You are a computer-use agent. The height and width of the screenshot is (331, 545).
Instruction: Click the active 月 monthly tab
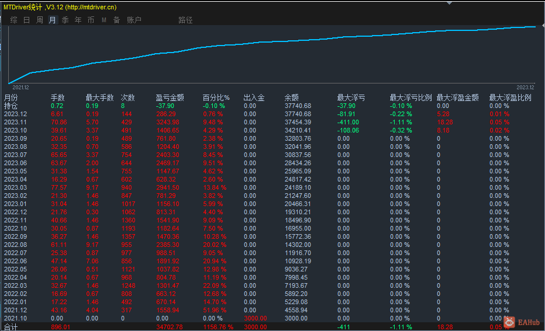(52, 20)
